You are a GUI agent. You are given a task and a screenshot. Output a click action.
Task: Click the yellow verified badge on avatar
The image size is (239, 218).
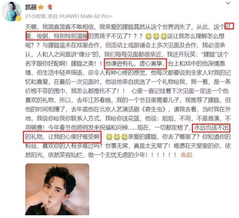coord(19,19)
